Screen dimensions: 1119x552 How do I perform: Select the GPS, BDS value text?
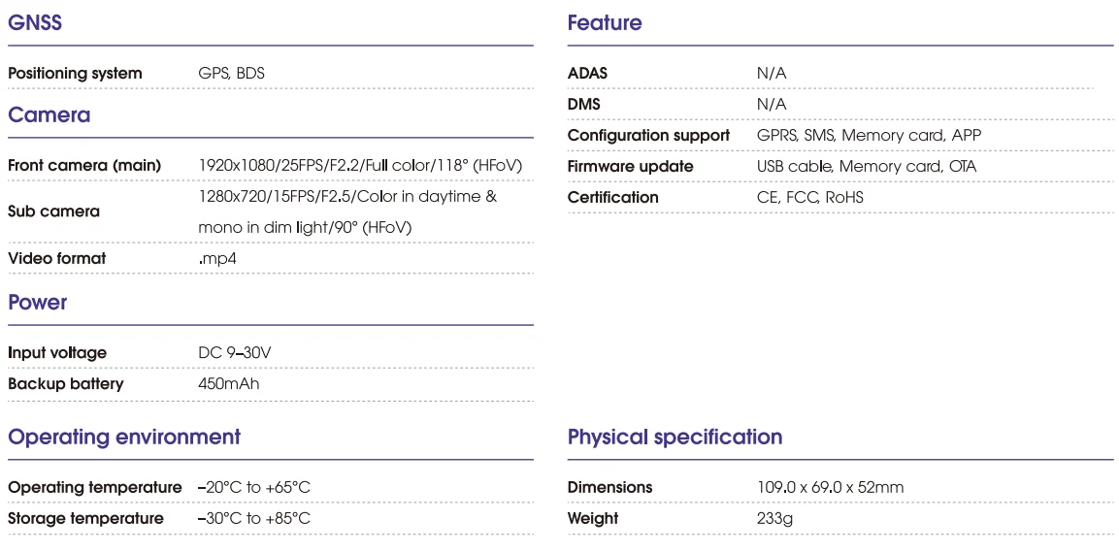tap(231, 73)
